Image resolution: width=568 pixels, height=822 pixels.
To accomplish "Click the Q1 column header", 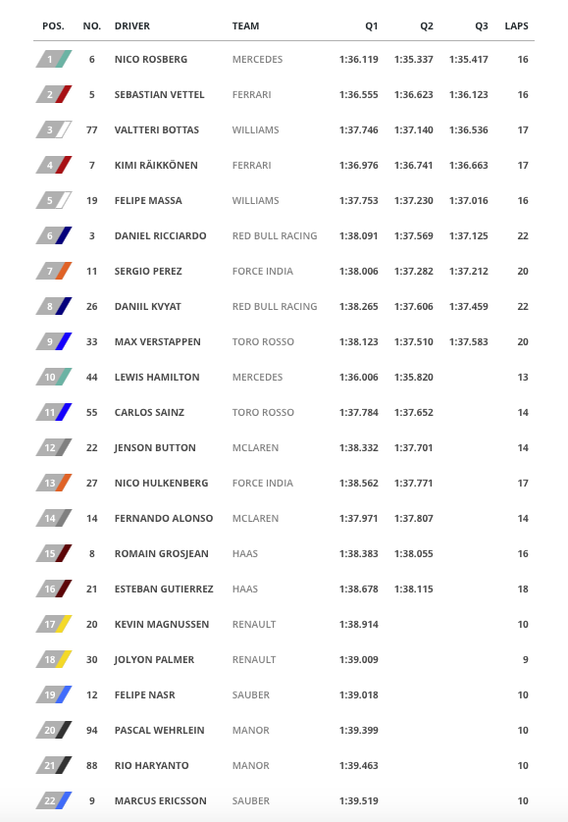I will tap(372, 26).
